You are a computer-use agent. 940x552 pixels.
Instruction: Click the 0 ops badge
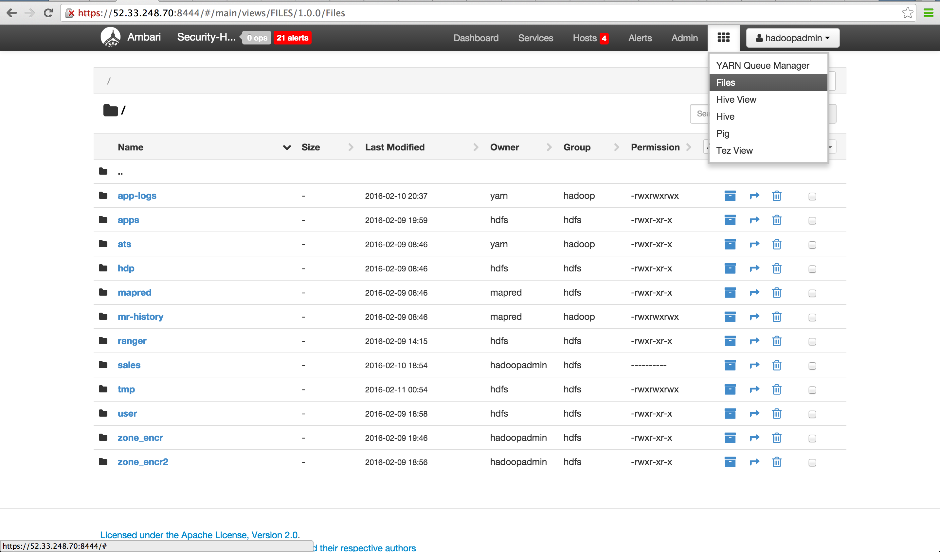(x=257, y=38)
